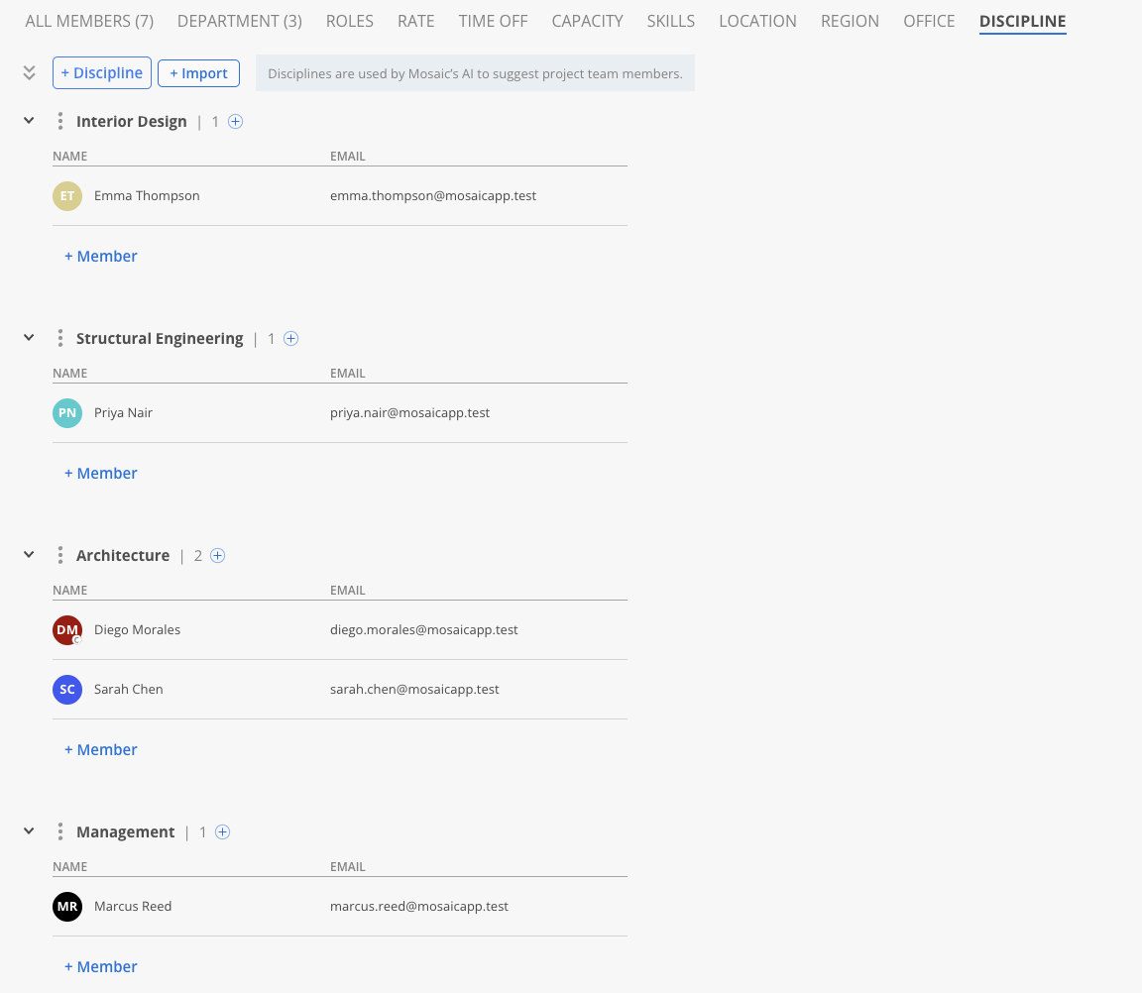Click the plus icon beside Interior Design
The image size is (1142, 993).
235,122
